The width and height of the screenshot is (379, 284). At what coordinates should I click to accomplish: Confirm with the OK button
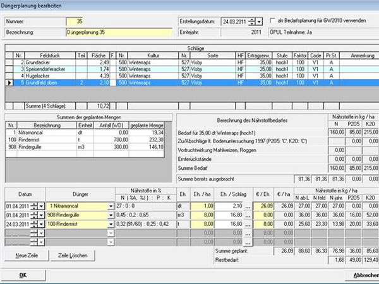coord(23,275)
